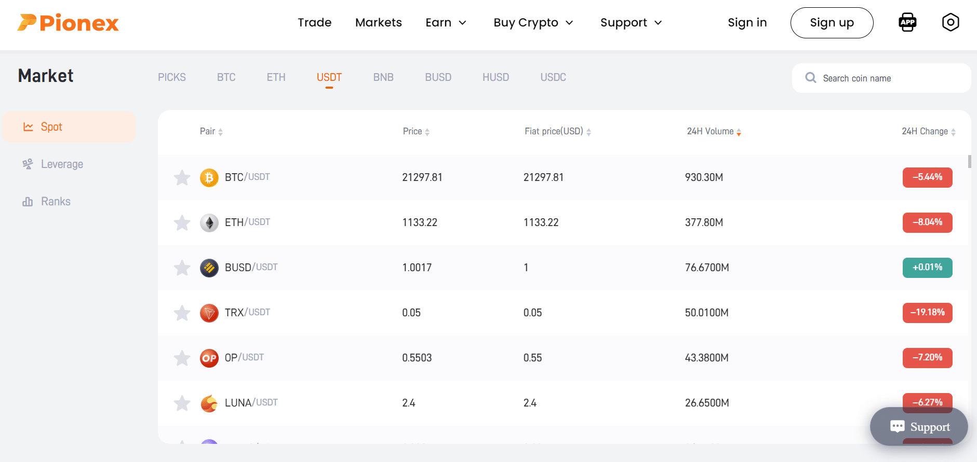The width and height of the screenshot is (977, 462).
Task: Switch to the PICKS tab
Action: [x=172, y=77]
